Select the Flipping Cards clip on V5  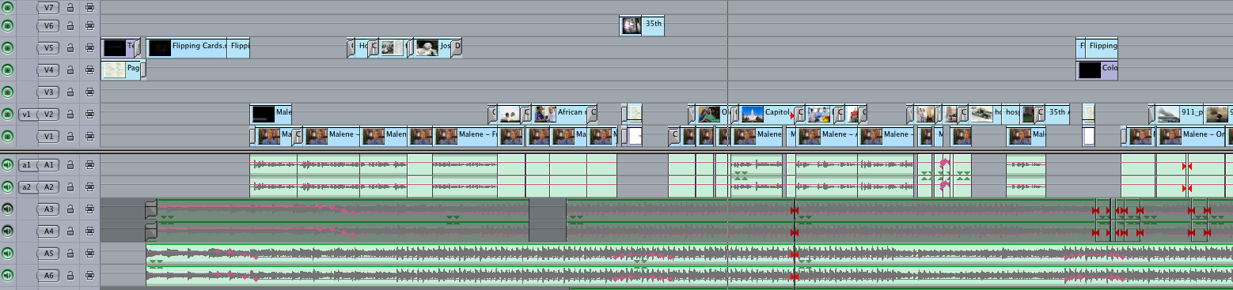(187, 47)
